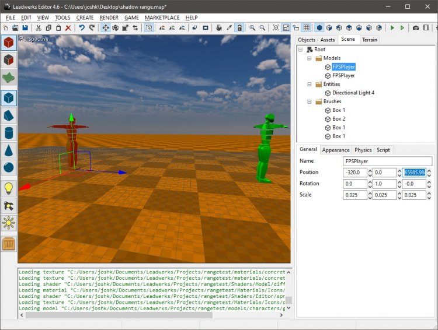Open the RENDER menu
Viewport: 438px width, 330px height.
click(109, 17)
